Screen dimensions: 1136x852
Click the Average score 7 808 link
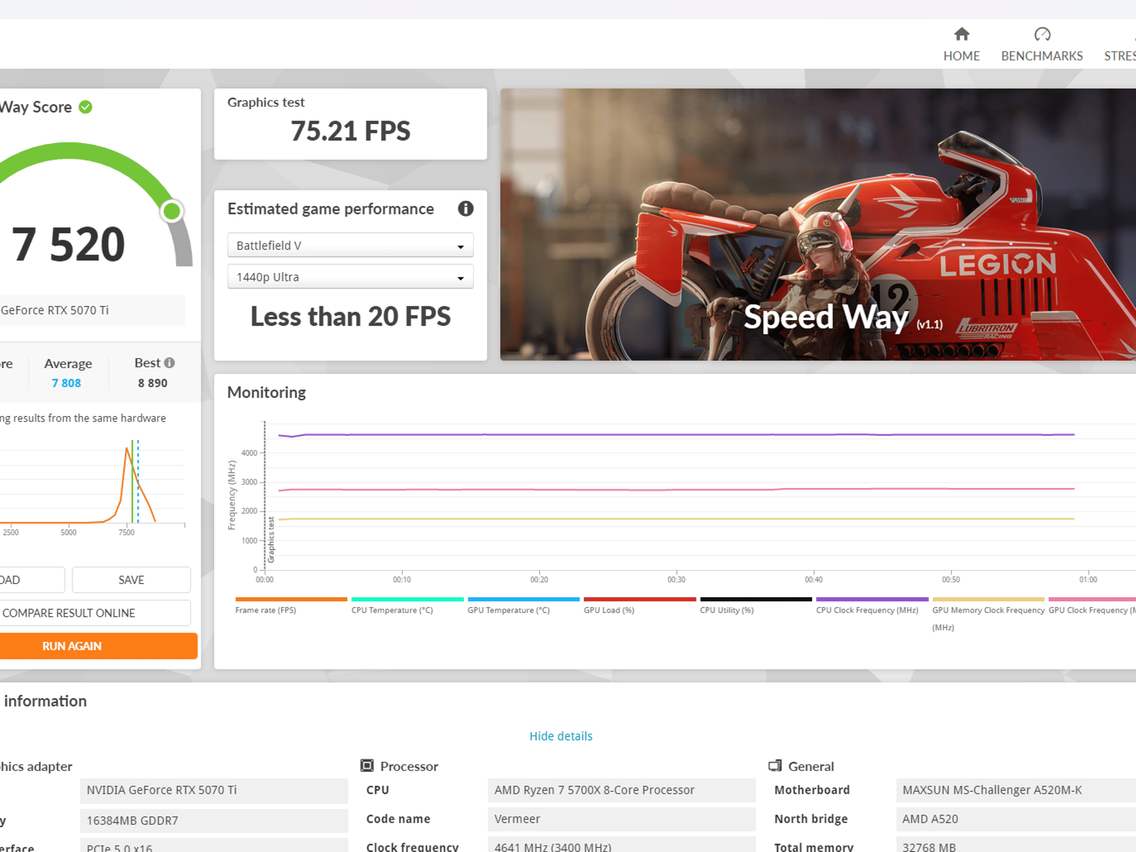tap(66, 383)
